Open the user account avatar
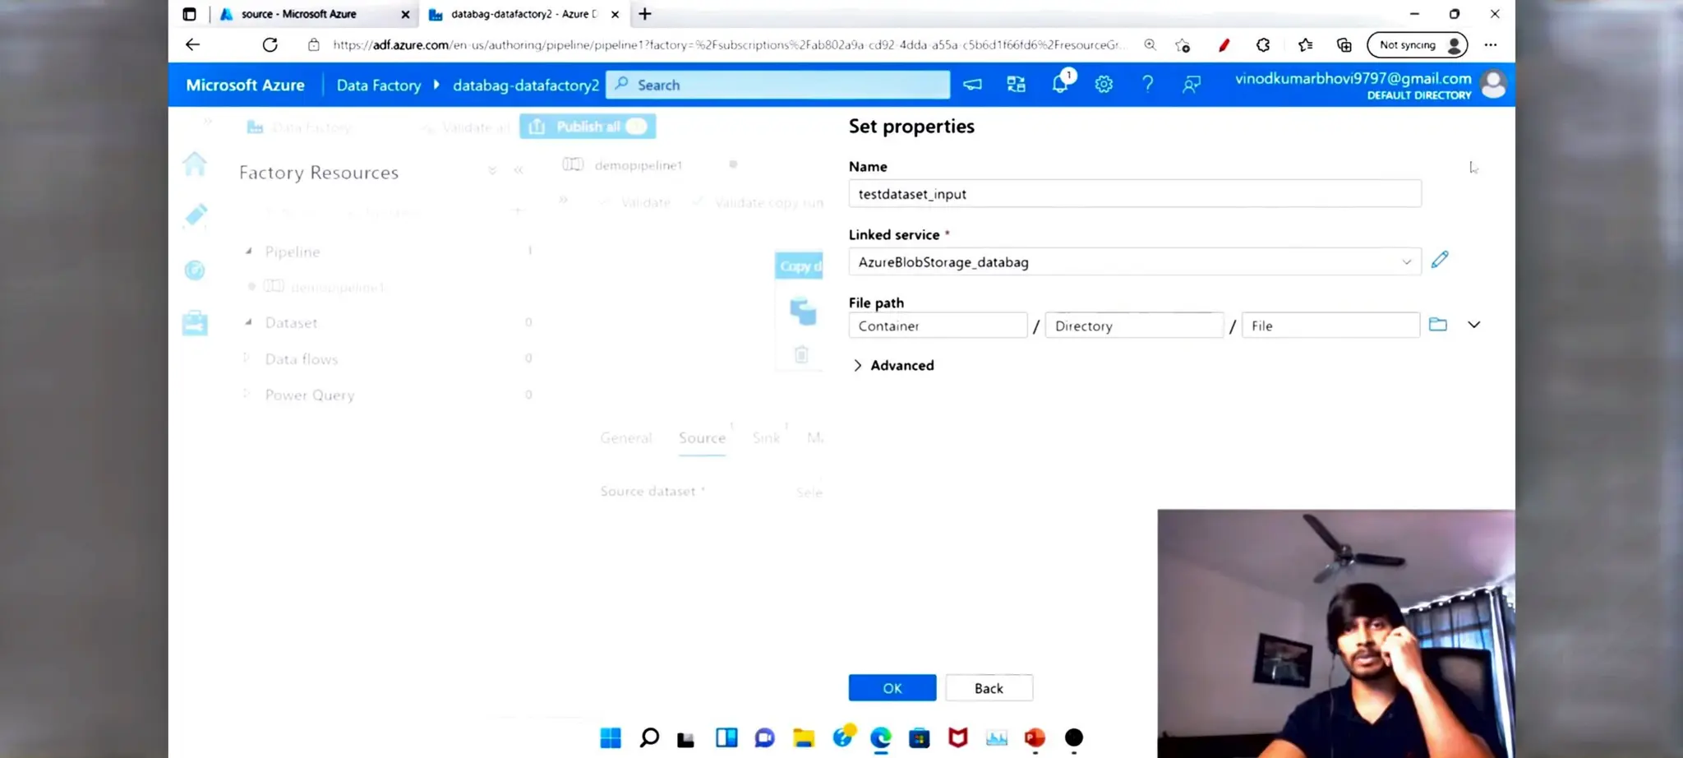This screenshot has width=1683, height=758. tap(1493, 84)
